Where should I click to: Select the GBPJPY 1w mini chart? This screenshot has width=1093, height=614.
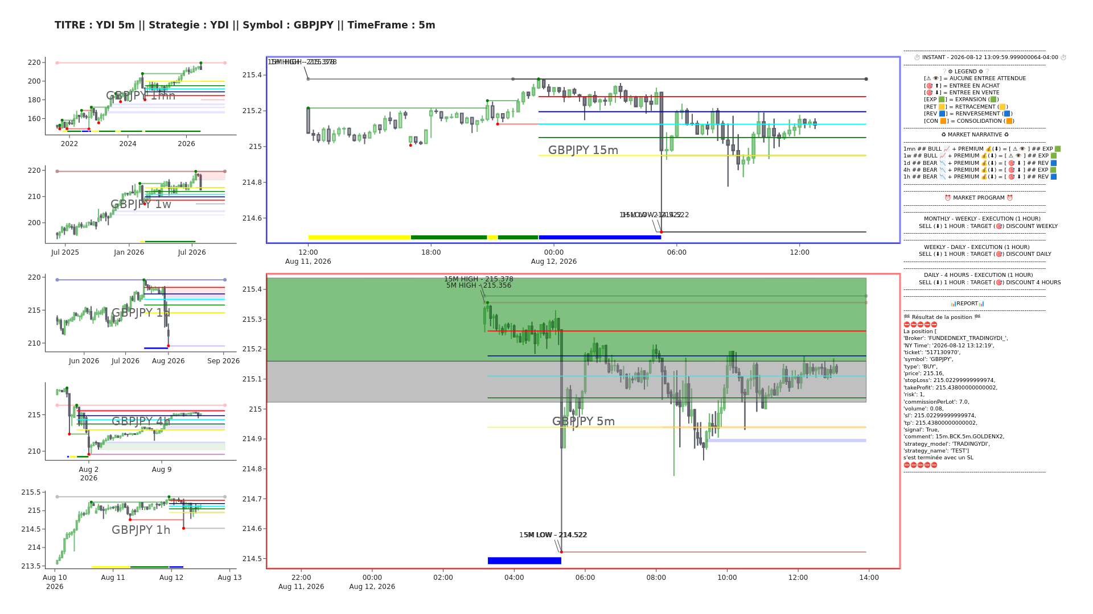141,204
